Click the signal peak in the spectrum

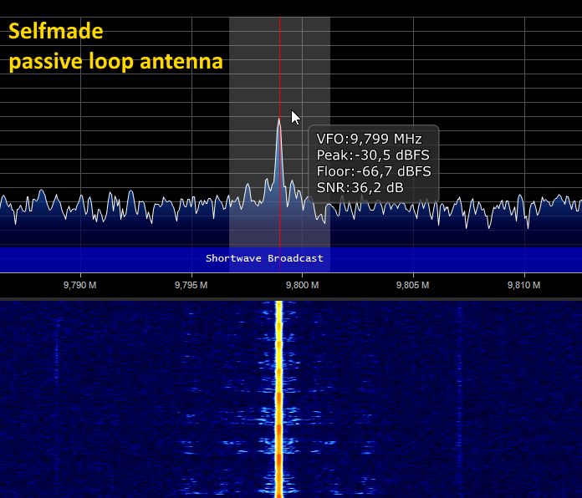tap(279, 120)
